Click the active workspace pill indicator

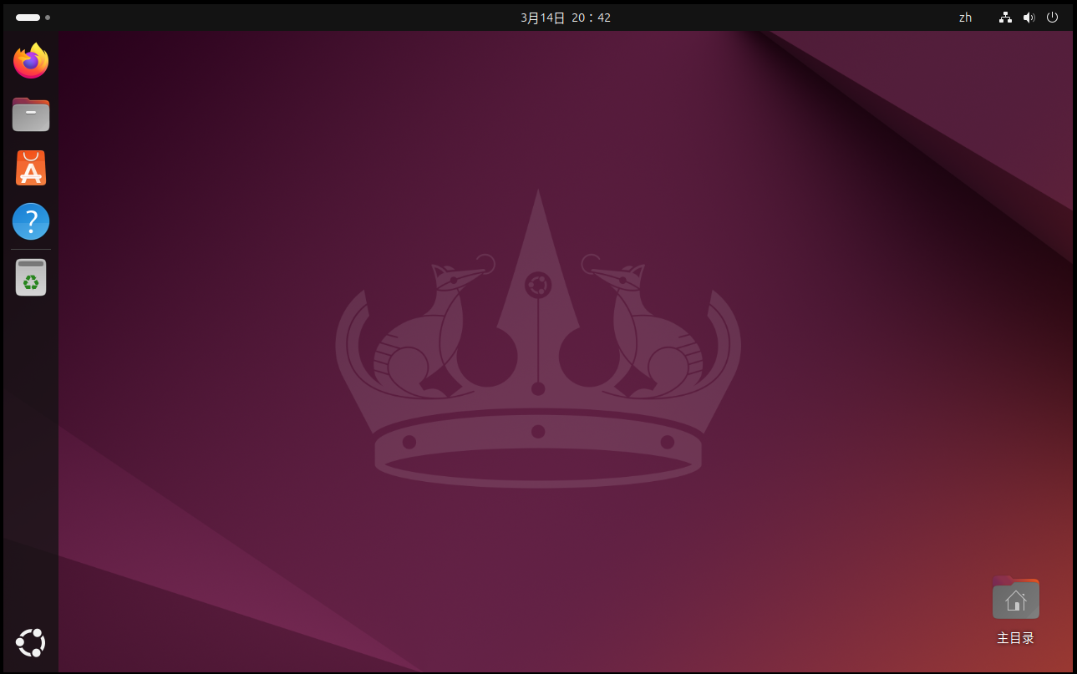[28, 18]
